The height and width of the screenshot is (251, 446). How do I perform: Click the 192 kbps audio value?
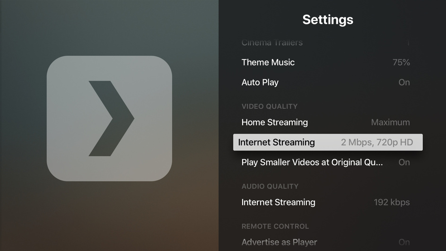pyautogui.click(x=392, y=202)
